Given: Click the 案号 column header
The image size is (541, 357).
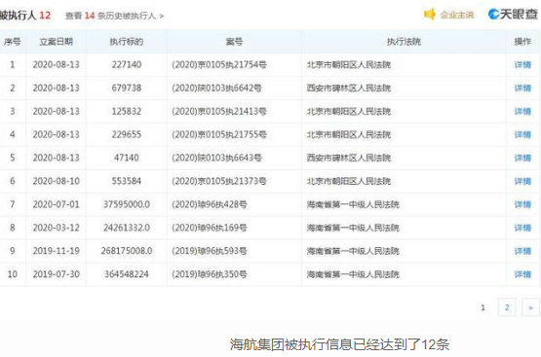Looking at the screenshot, I should (x=234, y=42).
